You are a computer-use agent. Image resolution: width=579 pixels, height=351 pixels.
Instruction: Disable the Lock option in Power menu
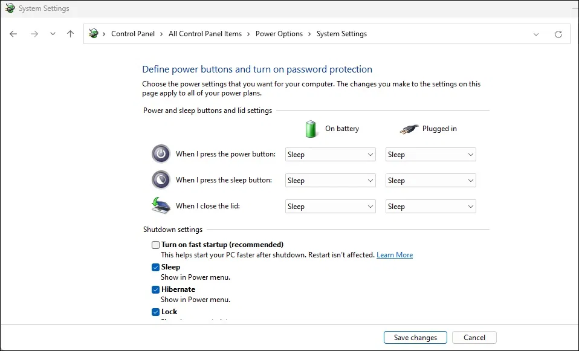click(x=155, y=312)
